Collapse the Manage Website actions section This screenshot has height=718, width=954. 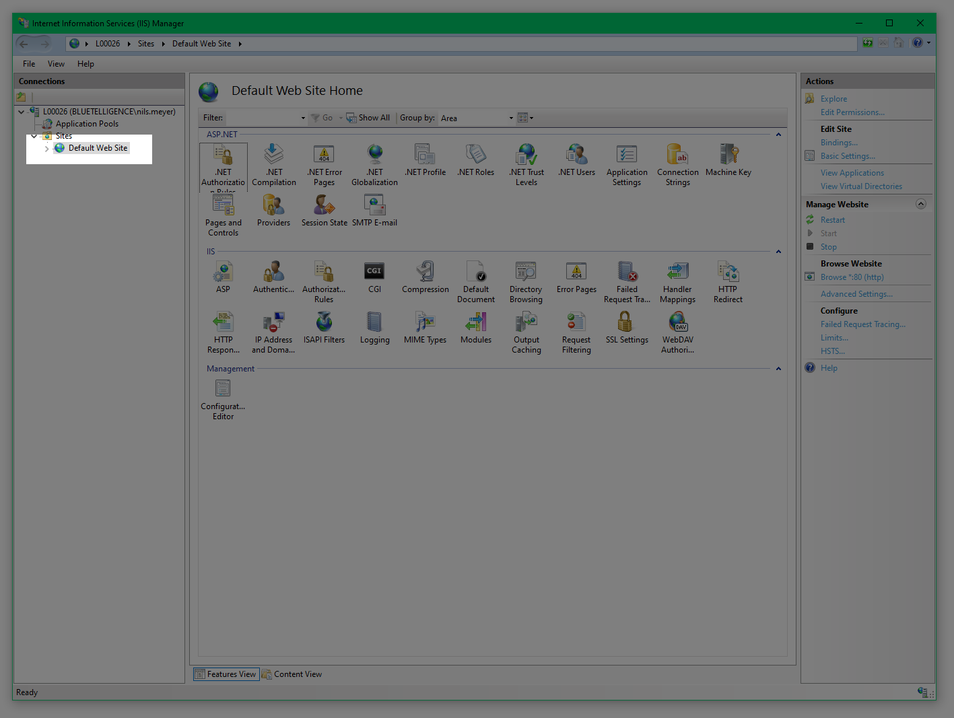[x=920, y=204]
